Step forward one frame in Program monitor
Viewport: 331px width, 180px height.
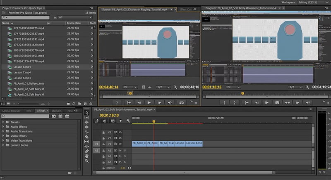pyautogui.click(x=297, y=102)
